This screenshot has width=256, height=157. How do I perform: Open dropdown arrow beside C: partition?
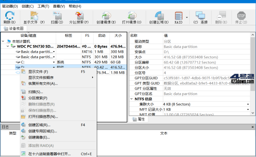54,62
